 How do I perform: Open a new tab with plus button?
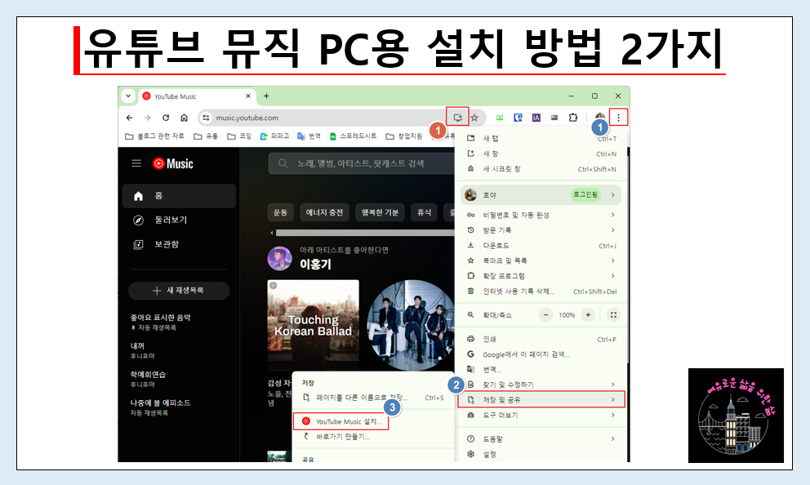click(266, 96)
